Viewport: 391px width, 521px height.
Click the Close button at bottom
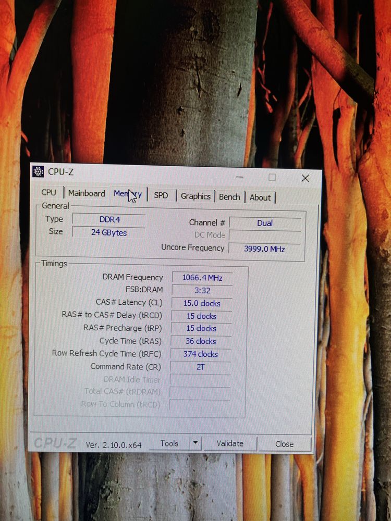(x=285, y=444)
